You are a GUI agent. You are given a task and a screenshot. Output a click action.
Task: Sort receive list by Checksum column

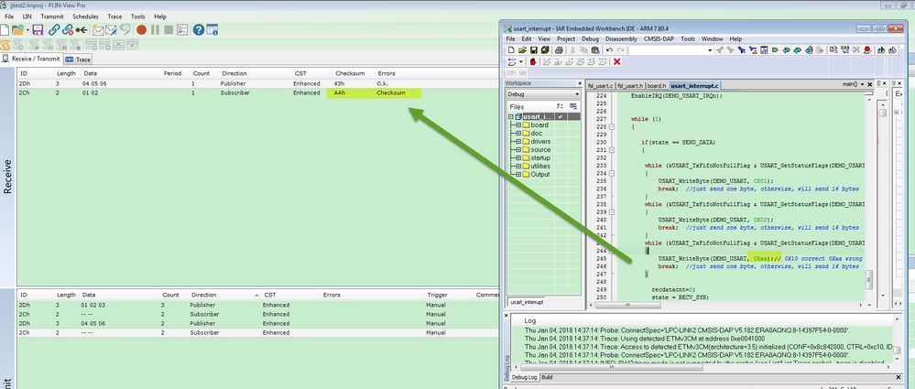350,73
